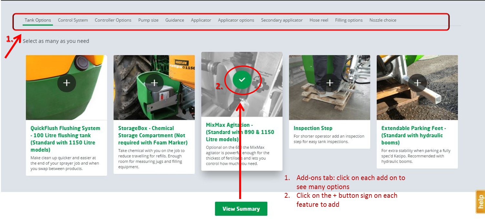Switch to the Applicator tab
Screen dimensions: 485x219
(x=201, y=20)
